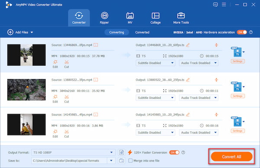Open the Collage tool icon
The image size is (260, 168).
(156, 16)
